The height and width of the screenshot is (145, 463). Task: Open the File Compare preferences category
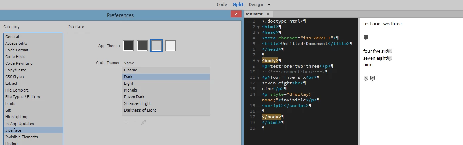[33, 90]
